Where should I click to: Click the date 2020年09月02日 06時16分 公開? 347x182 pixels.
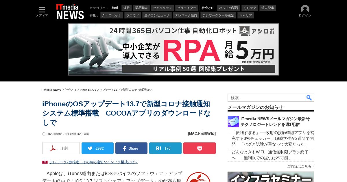[68, 134]
